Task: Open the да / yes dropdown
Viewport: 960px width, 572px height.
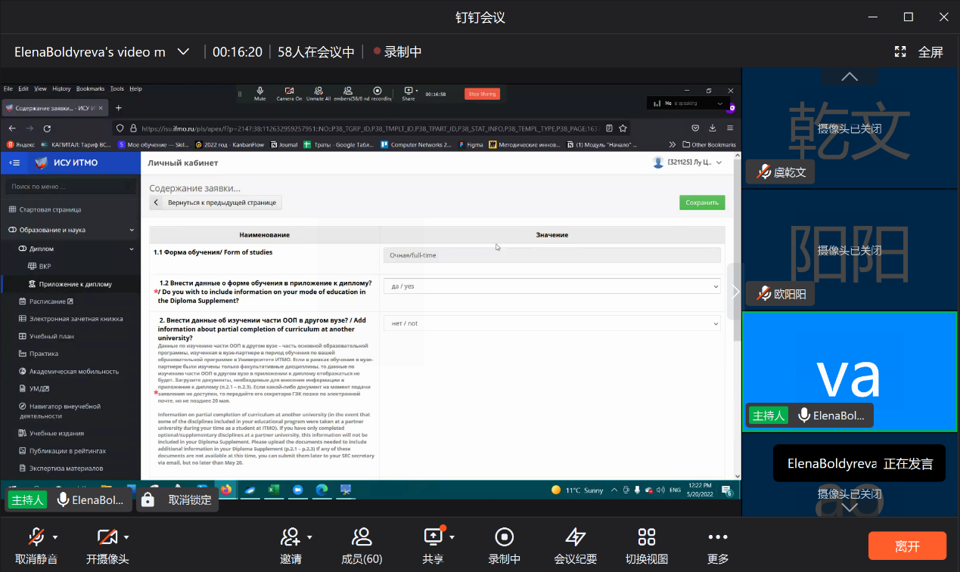Action: click(552, 286)
